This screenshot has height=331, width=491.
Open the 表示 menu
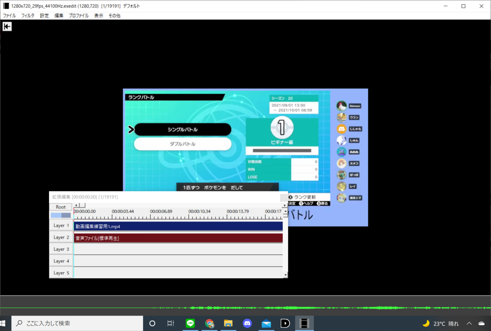99,16
